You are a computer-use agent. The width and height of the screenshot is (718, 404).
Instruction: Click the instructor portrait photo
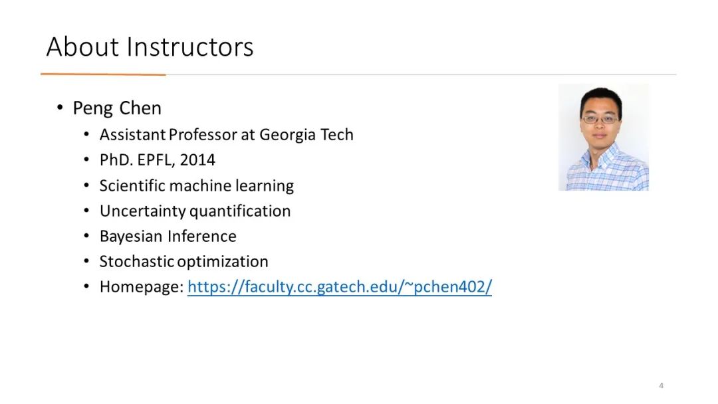click(604, 138)
